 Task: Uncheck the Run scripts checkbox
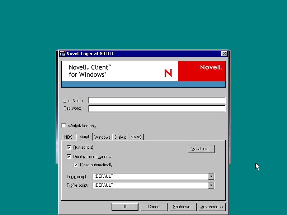69,147
